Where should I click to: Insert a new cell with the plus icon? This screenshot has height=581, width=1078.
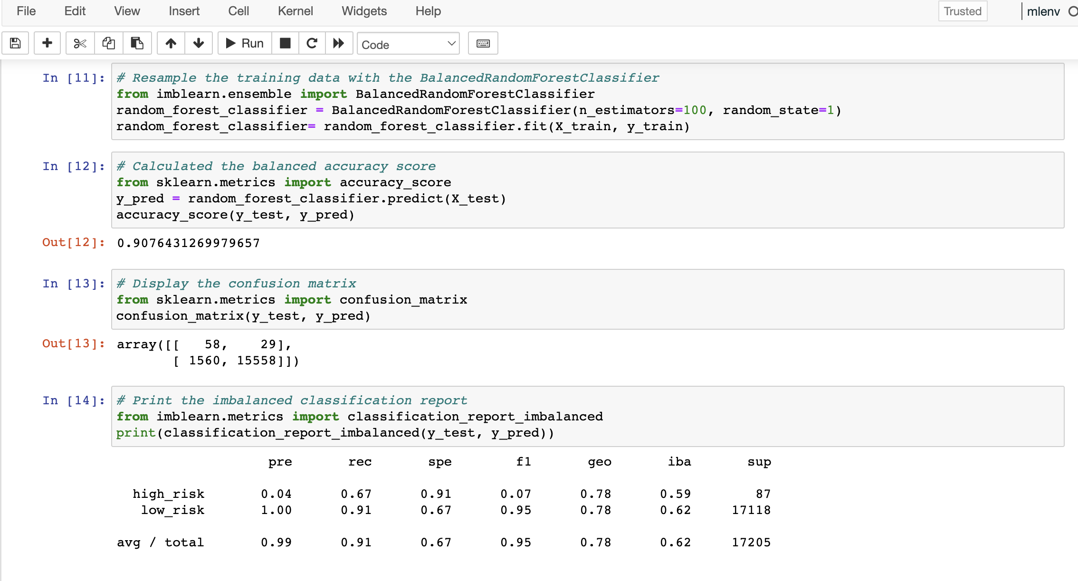[x=47, y=43]
